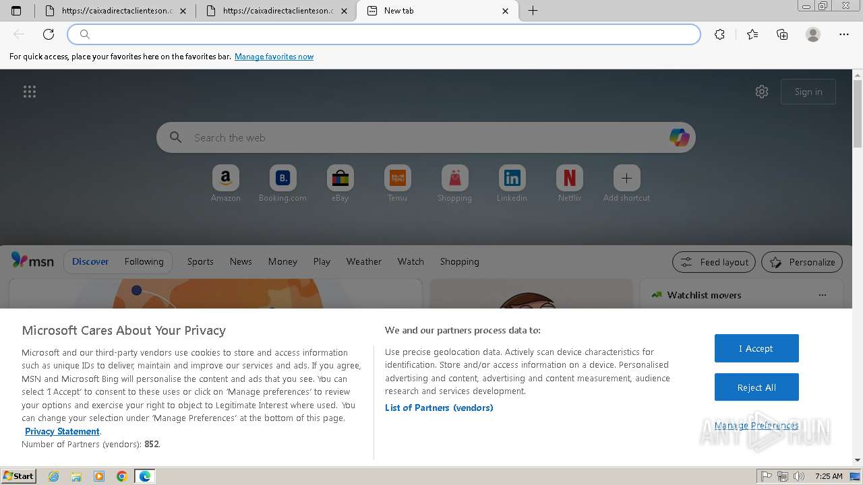Open a new tab with plus button
Viewport: 863px width, 485px height.
tap(533, 11)
